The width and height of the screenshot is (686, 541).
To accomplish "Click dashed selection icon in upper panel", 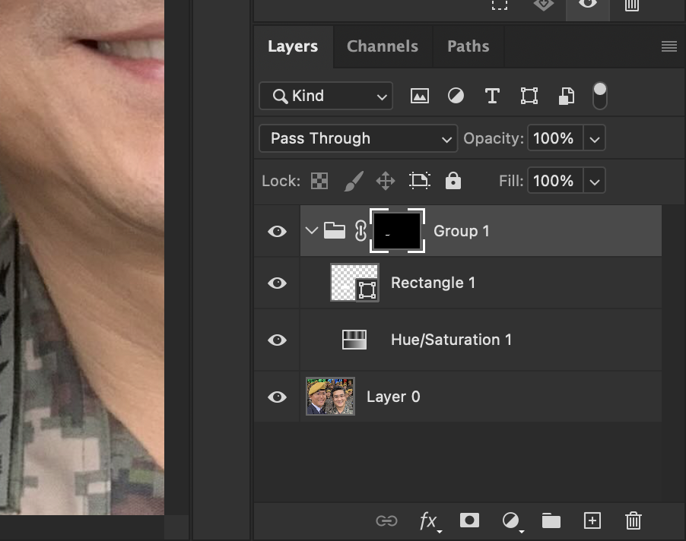I will [x=499, y=5].
